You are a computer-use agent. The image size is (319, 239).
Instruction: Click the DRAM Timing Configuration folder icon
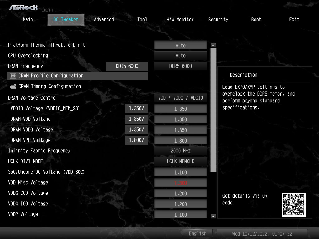click(13, 87)
